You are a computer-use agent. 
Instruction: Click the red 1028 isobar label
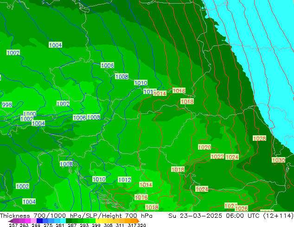click(x=260, y=139)
